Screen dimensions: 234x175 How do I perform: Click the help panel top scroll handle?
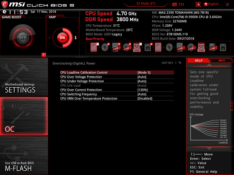[209, 65]
